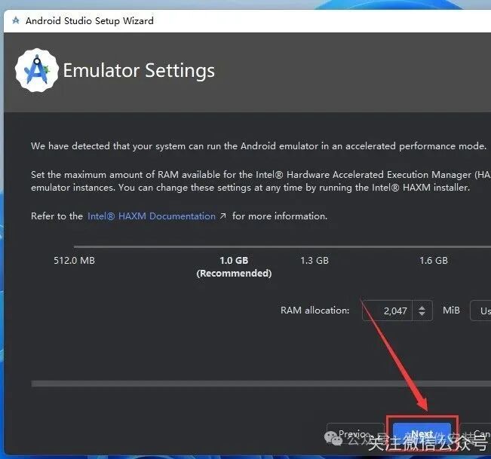Decrease RAM allocation with the down arrow

pos(422,314)
